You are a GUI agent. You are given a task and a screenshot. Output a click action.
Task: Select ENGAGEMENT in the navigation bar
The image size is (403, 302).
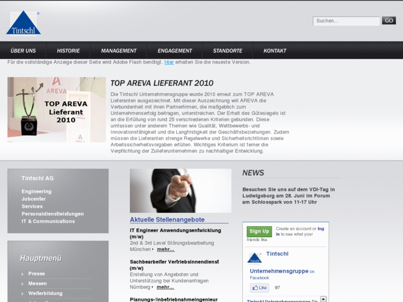(x=175, y=50)
